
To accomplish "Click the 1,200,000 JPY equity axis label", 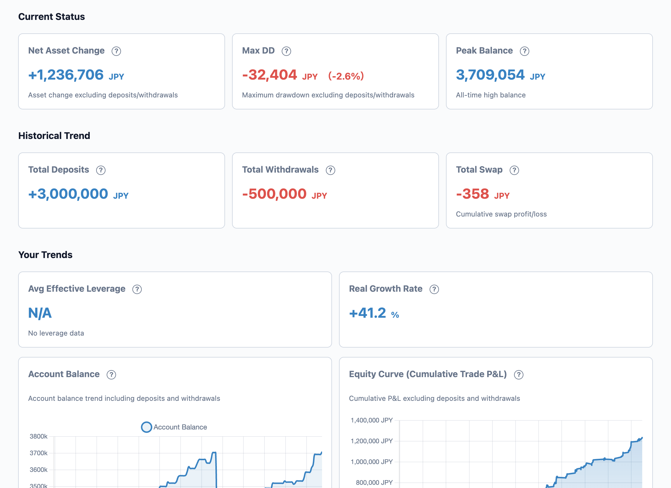I will click(x=372, y=441).
